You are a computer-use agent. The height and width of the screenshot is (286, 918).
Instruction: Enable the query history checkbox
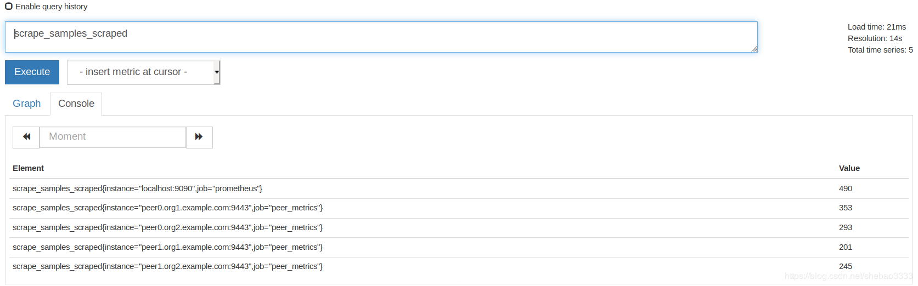click(9, 7)
